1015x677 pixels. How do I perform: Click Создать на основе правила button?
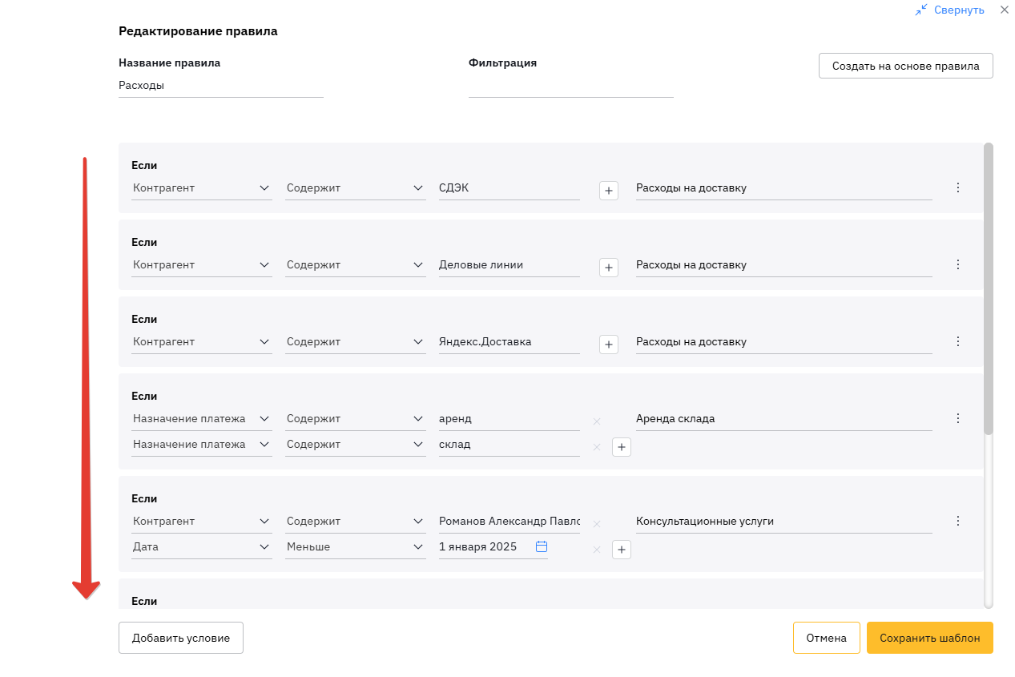click(905, 66)
